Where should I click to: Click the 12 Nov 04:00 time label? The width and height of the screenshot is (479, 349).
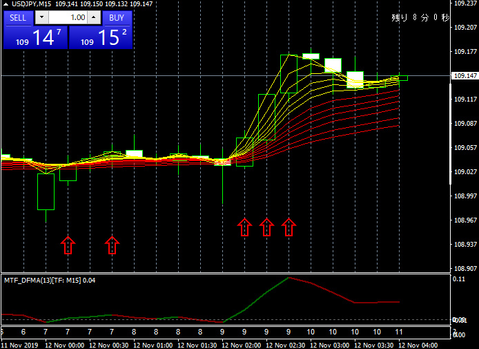418,345
